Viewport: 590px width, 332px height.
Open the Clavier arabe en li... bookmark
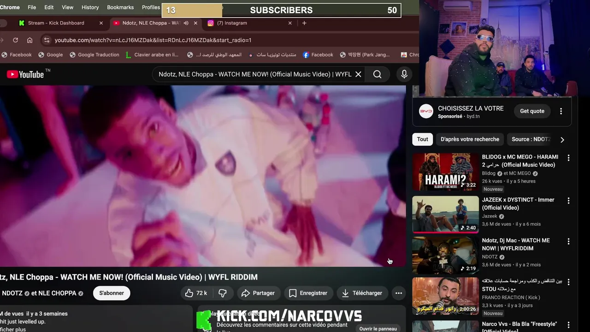click(152, 55)
